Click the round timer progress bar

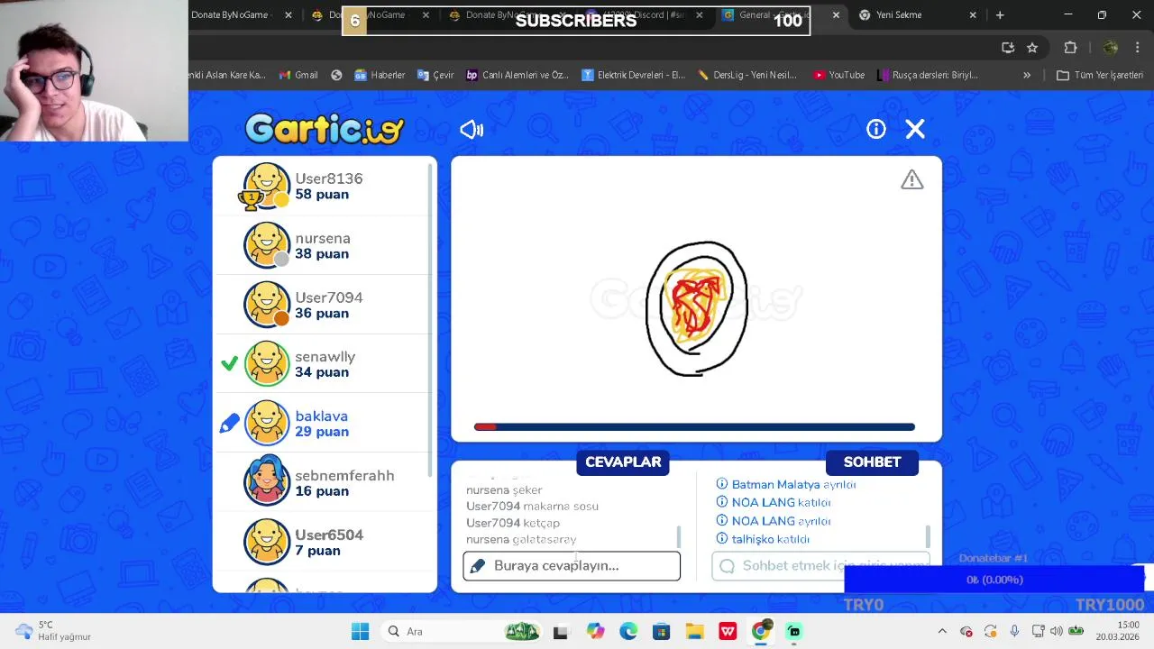[694, 427]
